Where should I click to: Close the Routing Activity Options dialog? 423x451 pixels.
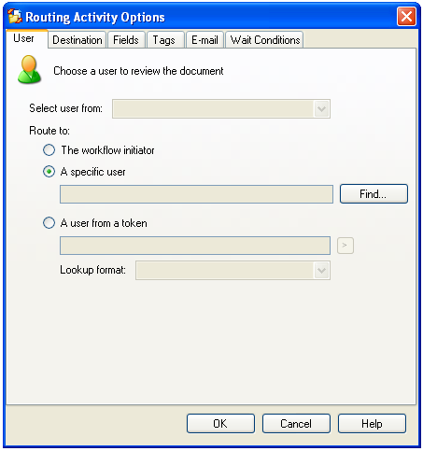click(x=406, y=16)
